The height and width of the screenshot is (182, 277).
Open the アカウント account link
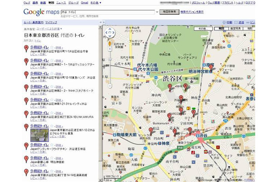coord(228,3)
